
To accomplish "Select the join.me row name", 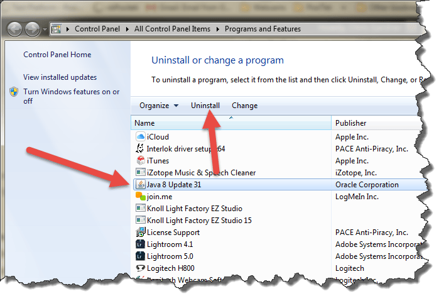I will (x=160, y=197).
